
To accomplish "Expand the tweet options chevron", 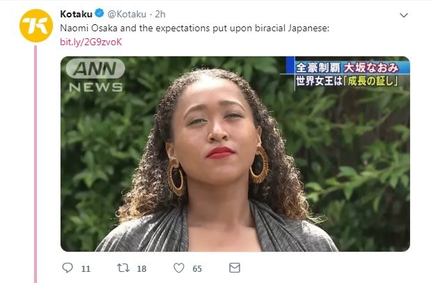I will point(404,15).
